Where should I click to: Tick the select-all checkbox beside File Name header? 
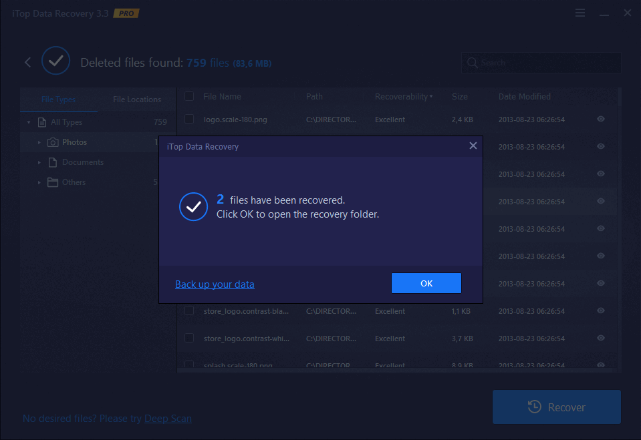(189, 96)
